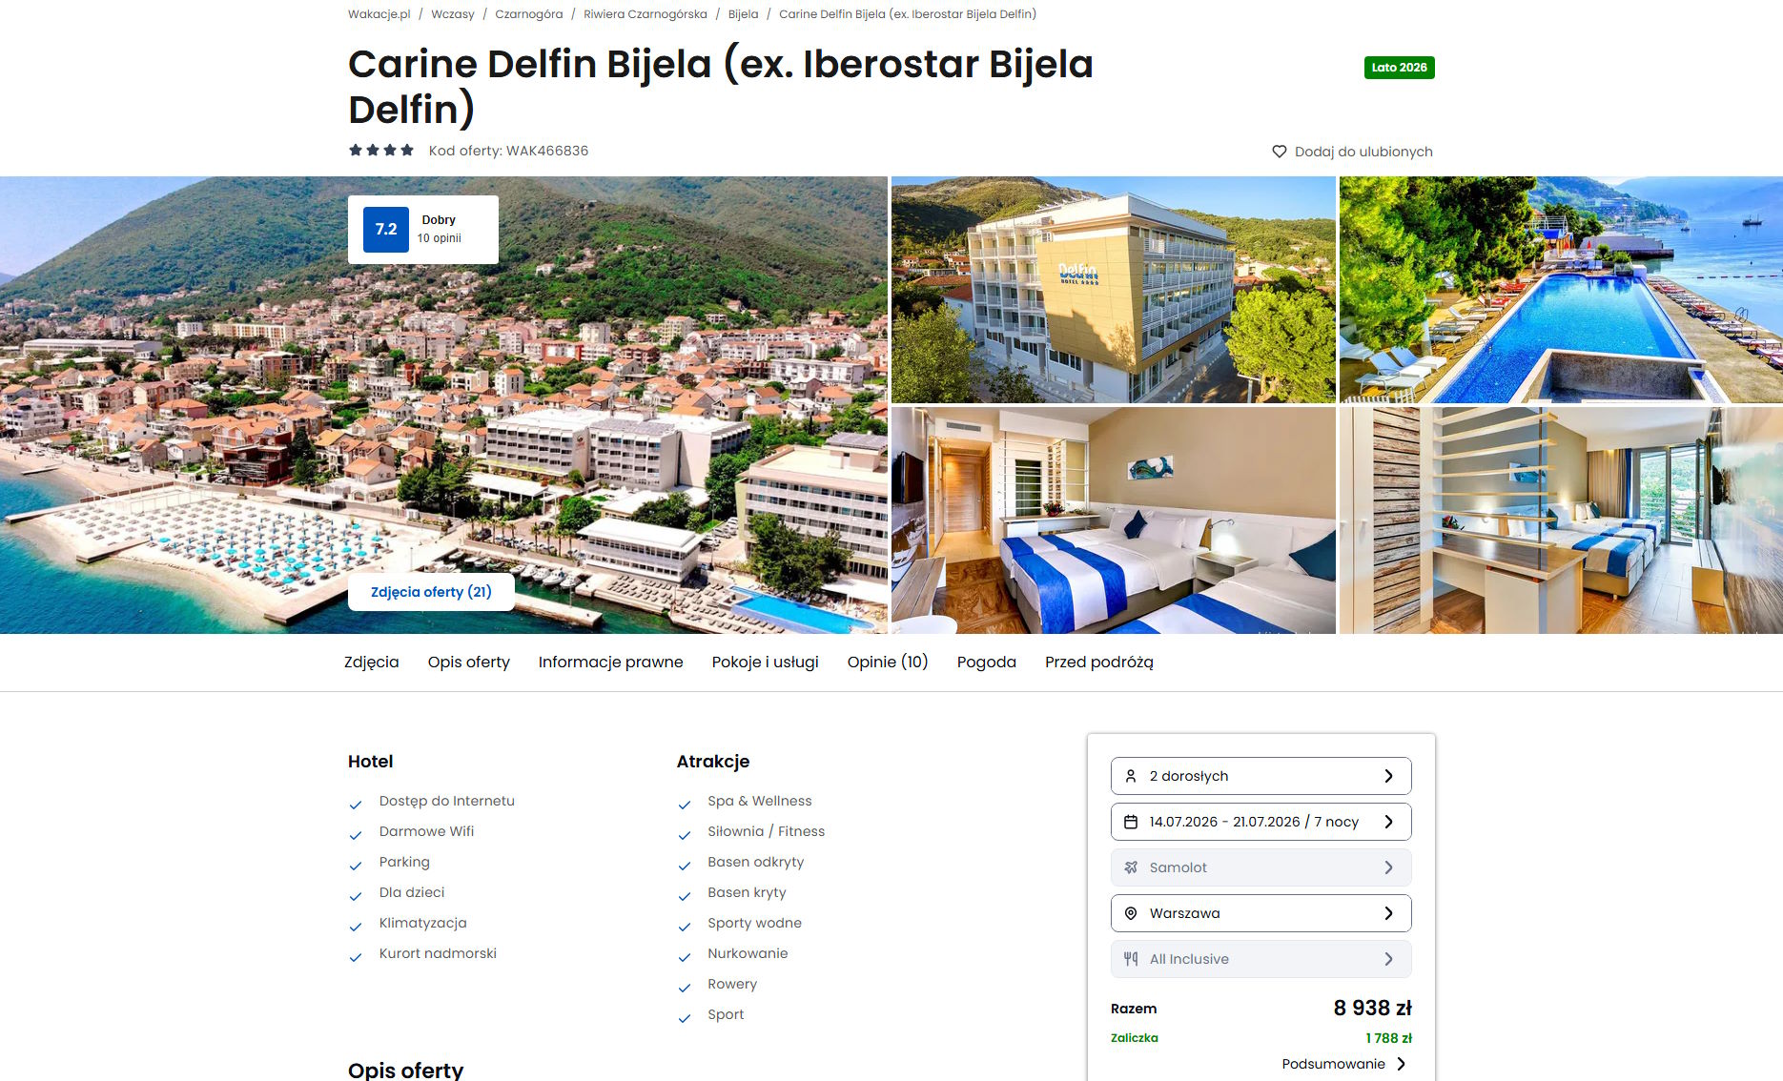Screen dimensions: 1783x1081
Task: Open the hotel building Delfin photo thumbnail
Action: [x=1113, y=290]
